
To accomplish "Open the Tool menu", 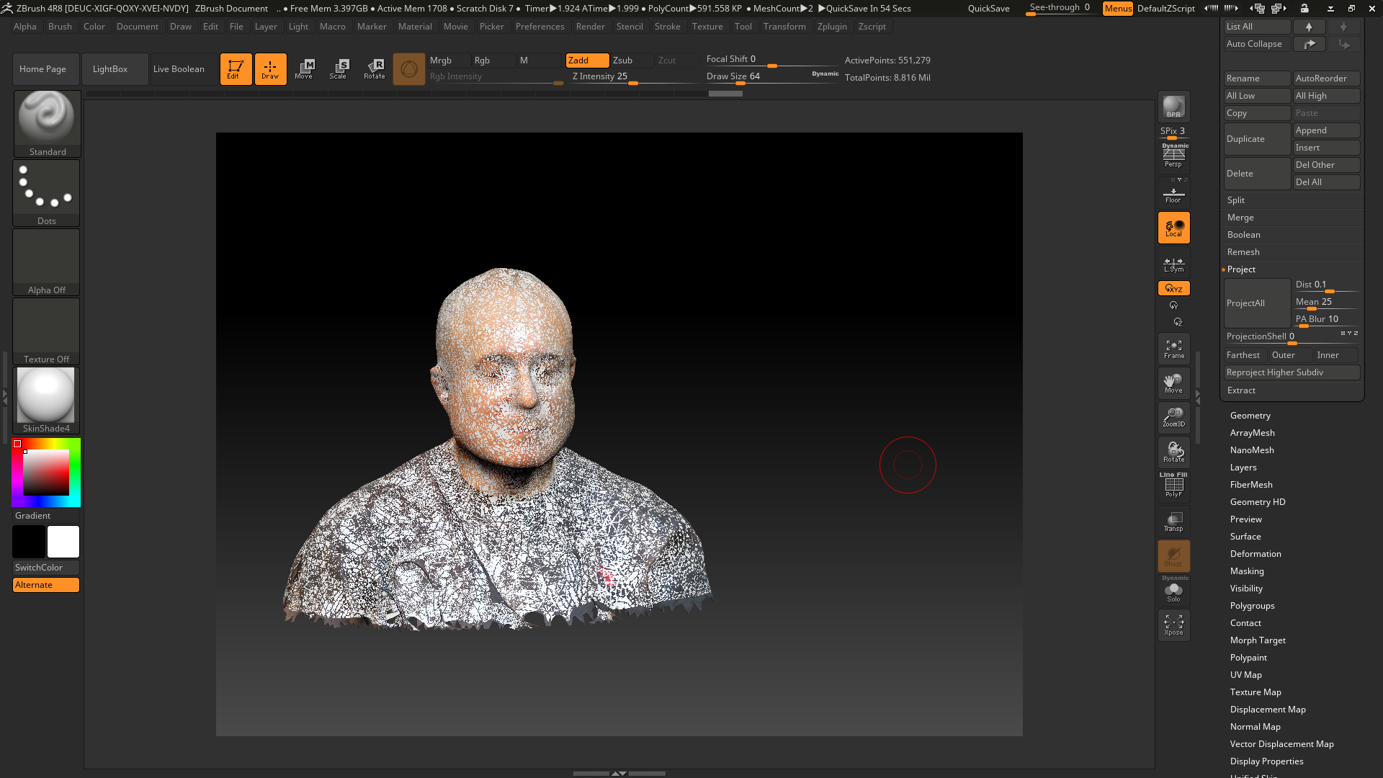I will pyautogui.click(x=743, y=27).
